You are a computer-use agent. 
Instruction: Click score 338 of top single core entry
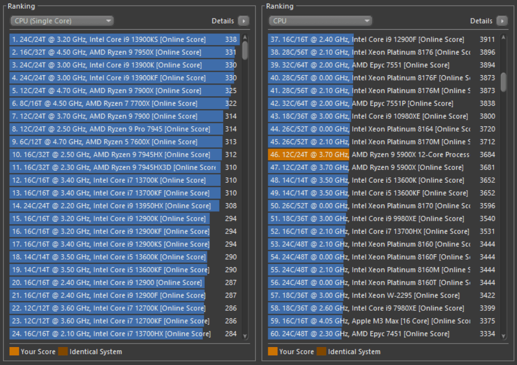tap(231, 39)
